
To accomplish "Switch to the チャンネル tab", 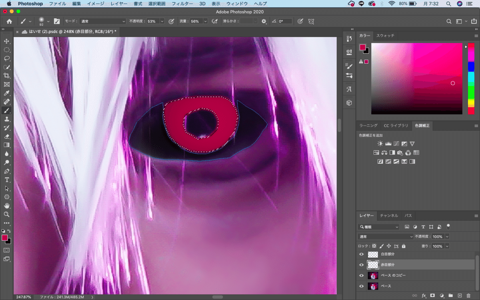I will pos(389,216).
